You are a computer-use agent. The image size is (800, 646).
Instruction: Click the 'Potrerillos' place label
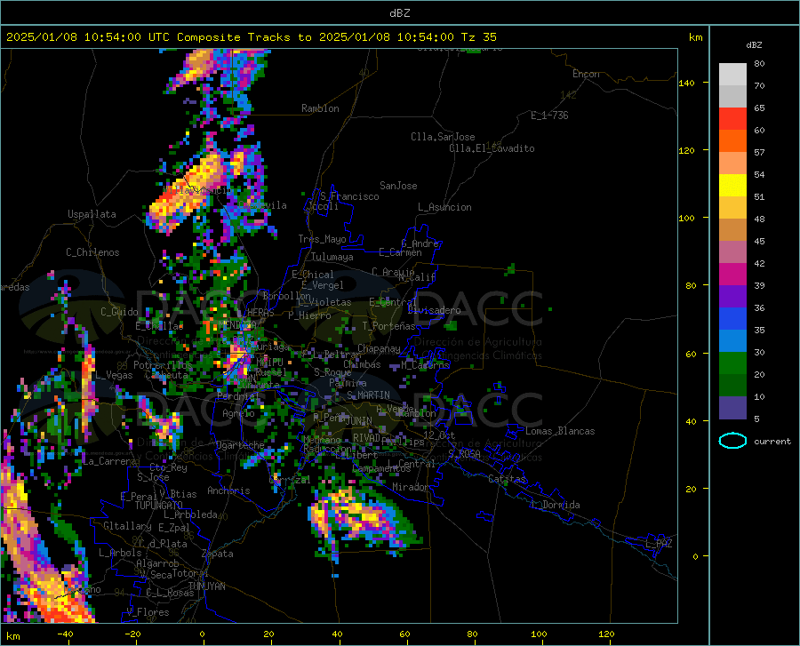tap(163, 365)
